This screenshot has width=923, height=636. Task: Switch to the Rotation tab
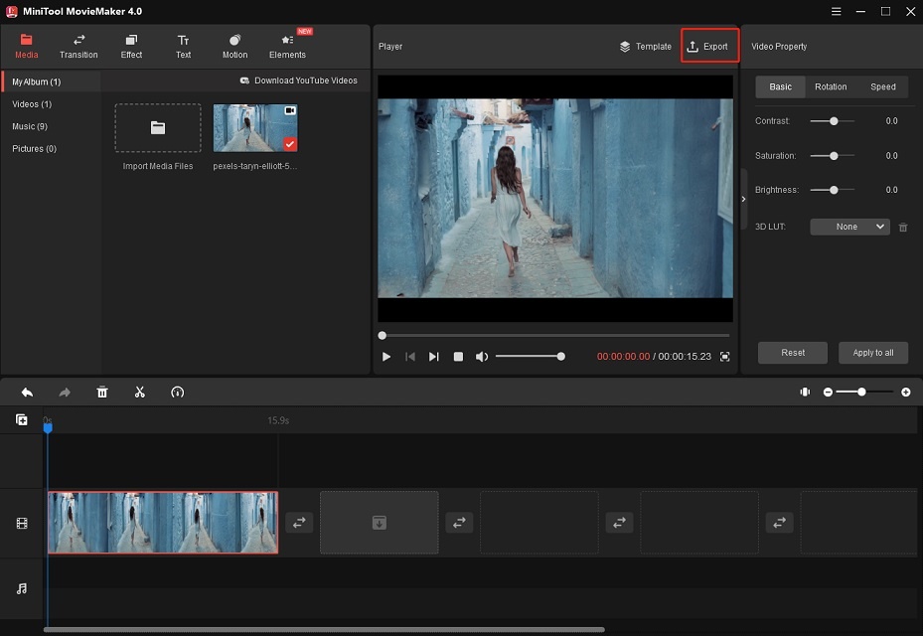click(x=831, y=86)
